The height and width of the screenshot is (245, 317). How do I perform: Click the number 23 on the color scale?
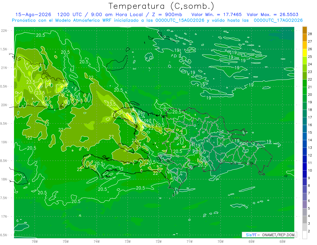[x=310, y=72]
